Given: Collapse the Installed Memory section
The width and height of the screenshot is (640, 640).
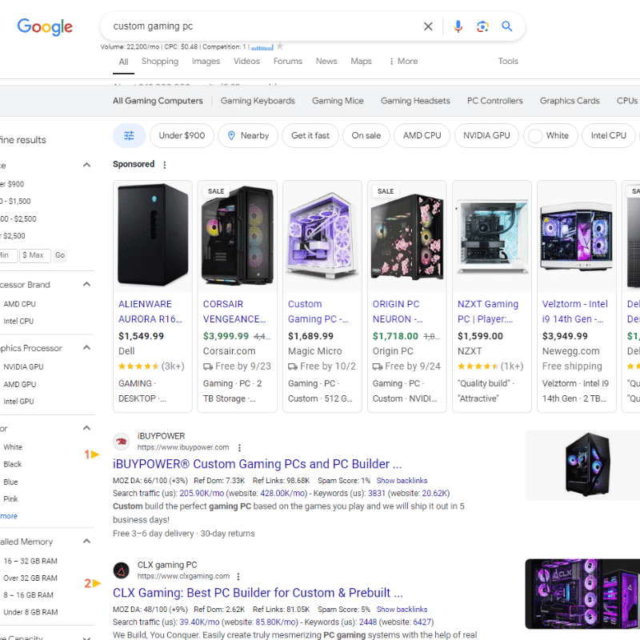Looking at the screenshot, I should pos(86,541).
